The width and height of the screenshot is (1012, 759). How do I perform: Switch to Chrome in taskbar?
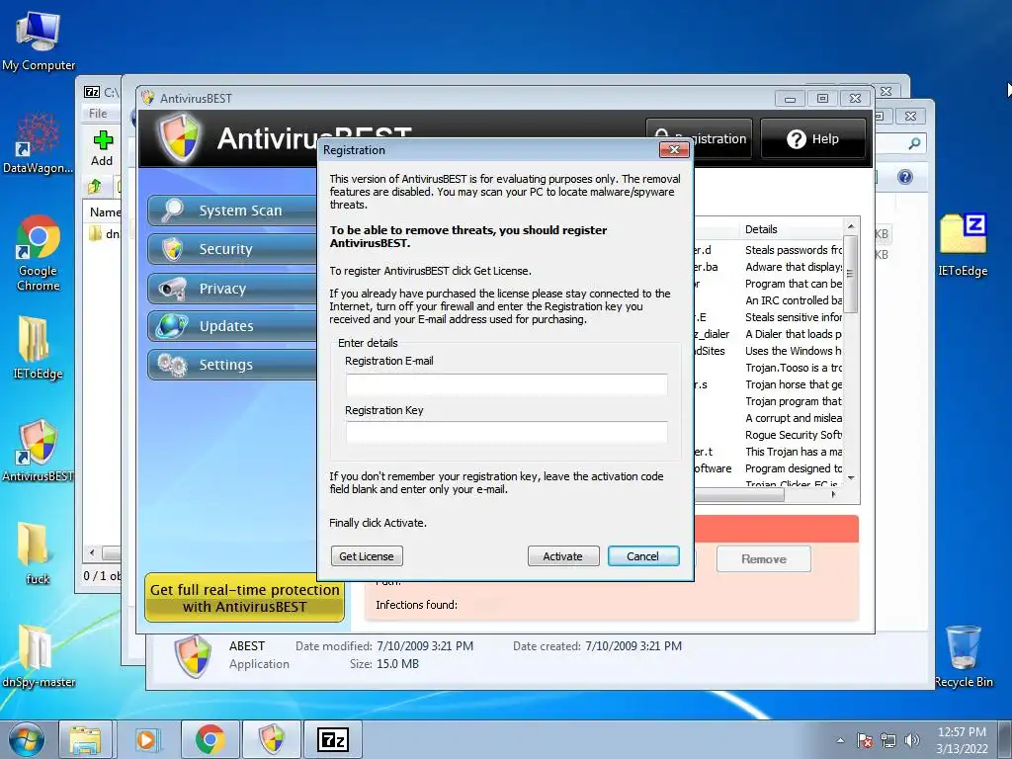click(210, 739)
